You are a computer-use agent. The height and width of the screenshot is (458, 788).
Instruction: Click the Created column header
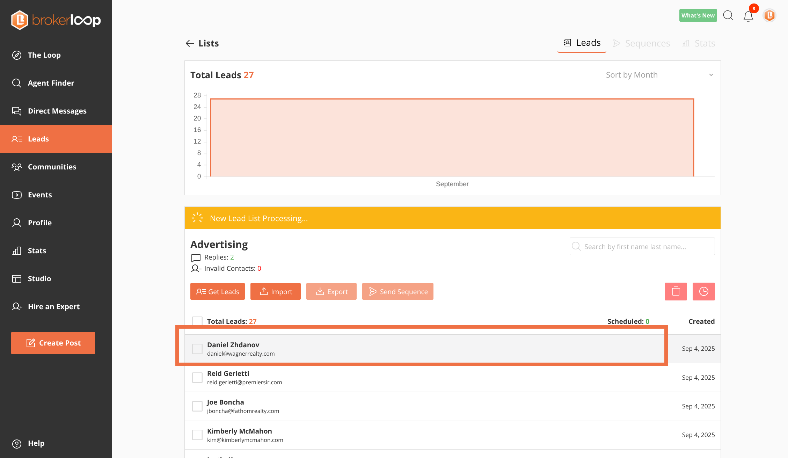pos(701,321)
